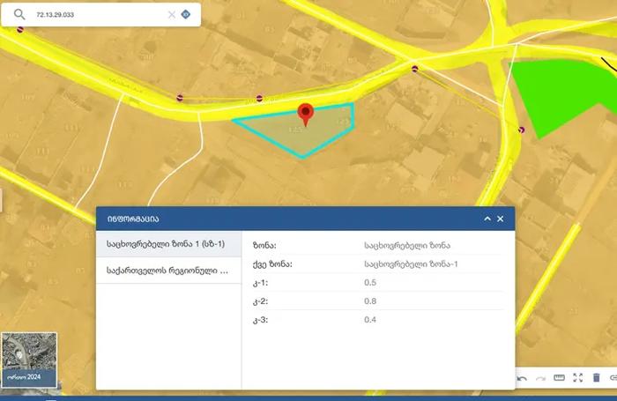This screenshot has height=401, width=617.
Task: Clear the search field with the X
Action: (x=172, y=15)
